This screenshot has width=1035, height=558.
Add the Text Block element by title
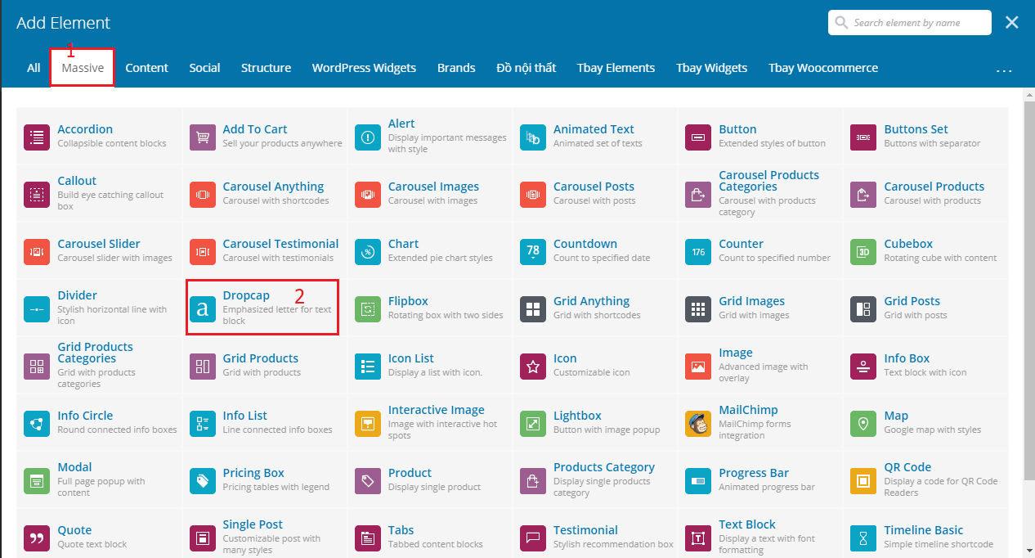click(x=747, y=524)
